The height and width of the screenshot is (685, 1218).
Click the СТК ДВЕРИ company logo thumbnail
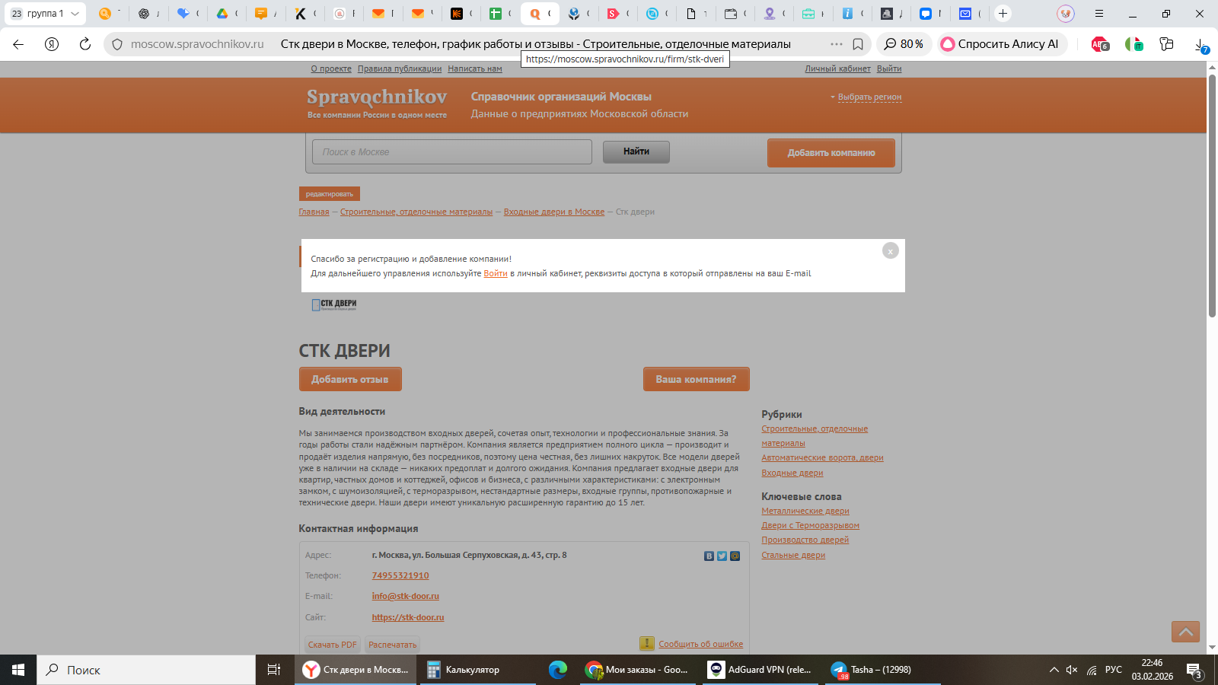coord(334,304)
